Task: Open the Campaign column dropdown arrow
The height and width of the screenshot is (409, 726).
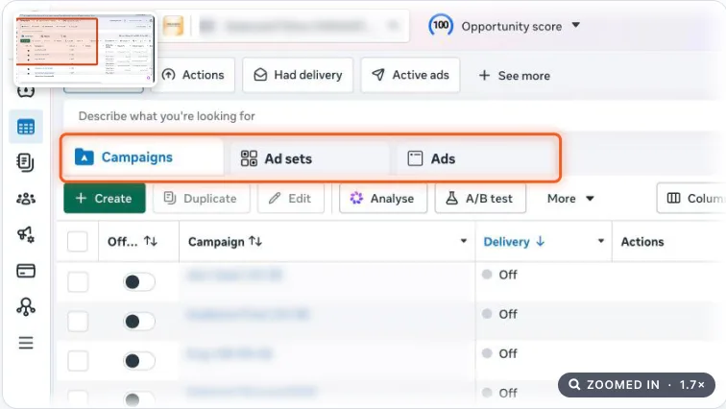Action: point(463,241)
